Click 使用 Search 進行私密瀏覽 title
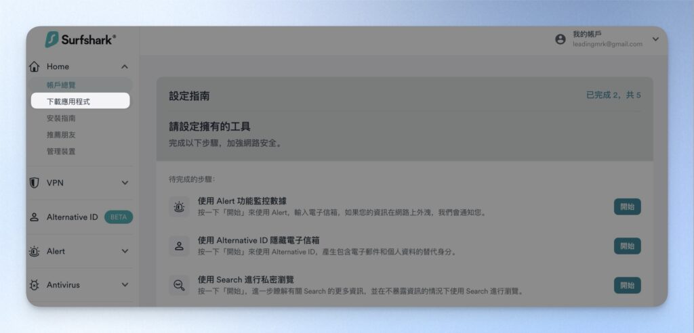This screenshot has height=333, width=694. (x=245, y=280)
